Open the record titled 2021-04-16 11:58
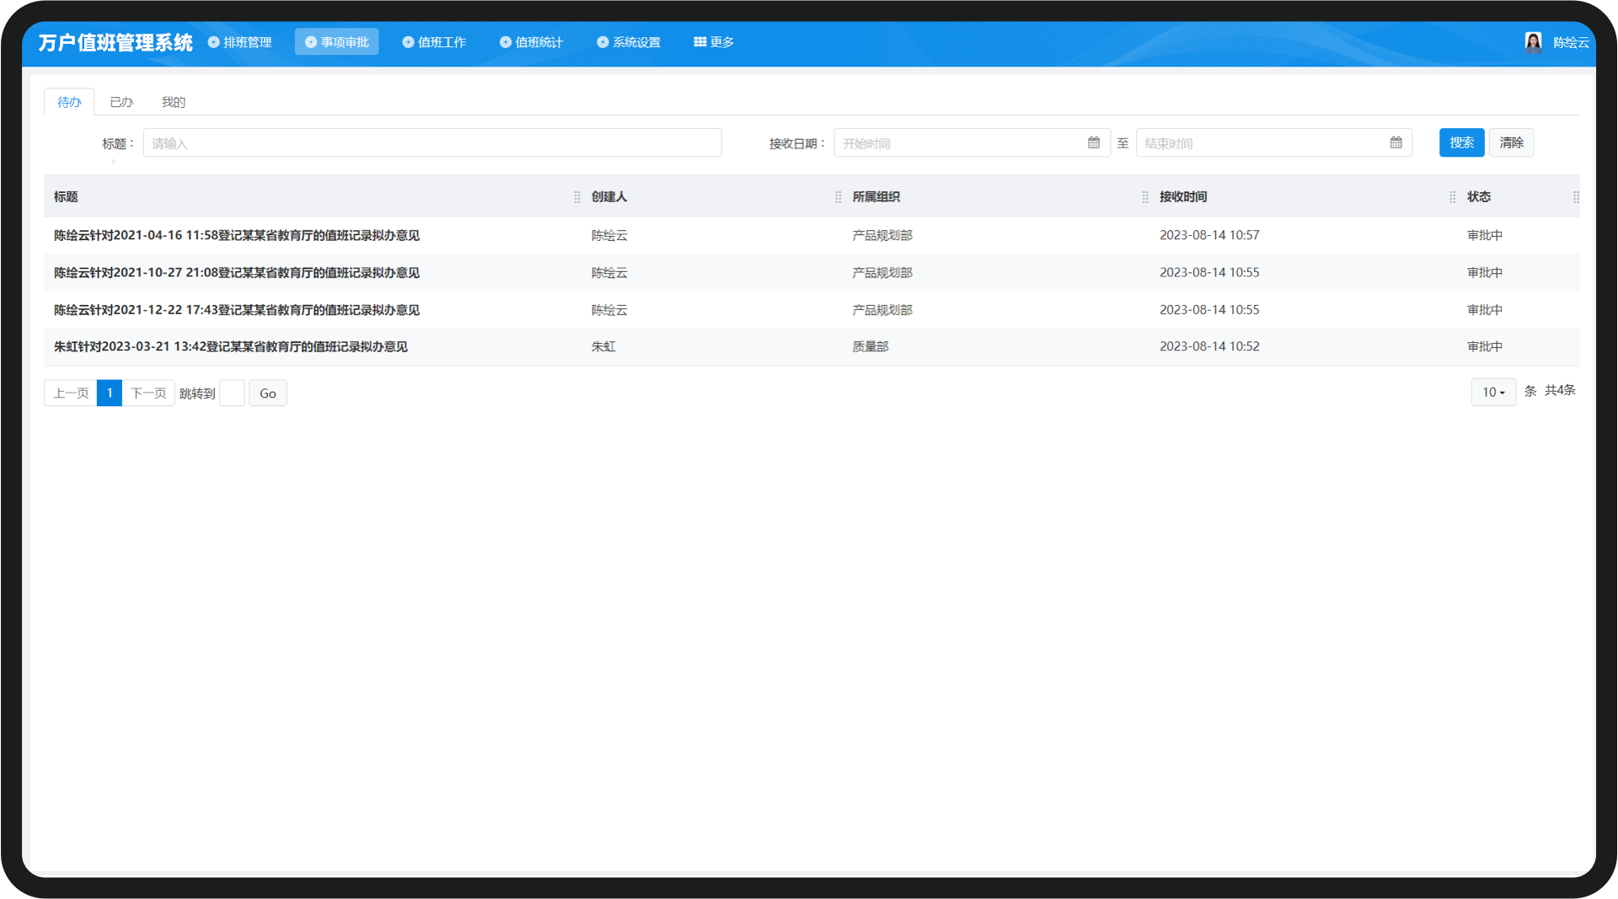The height and width of the screenshot is (899, 1618). pos(237,235)
